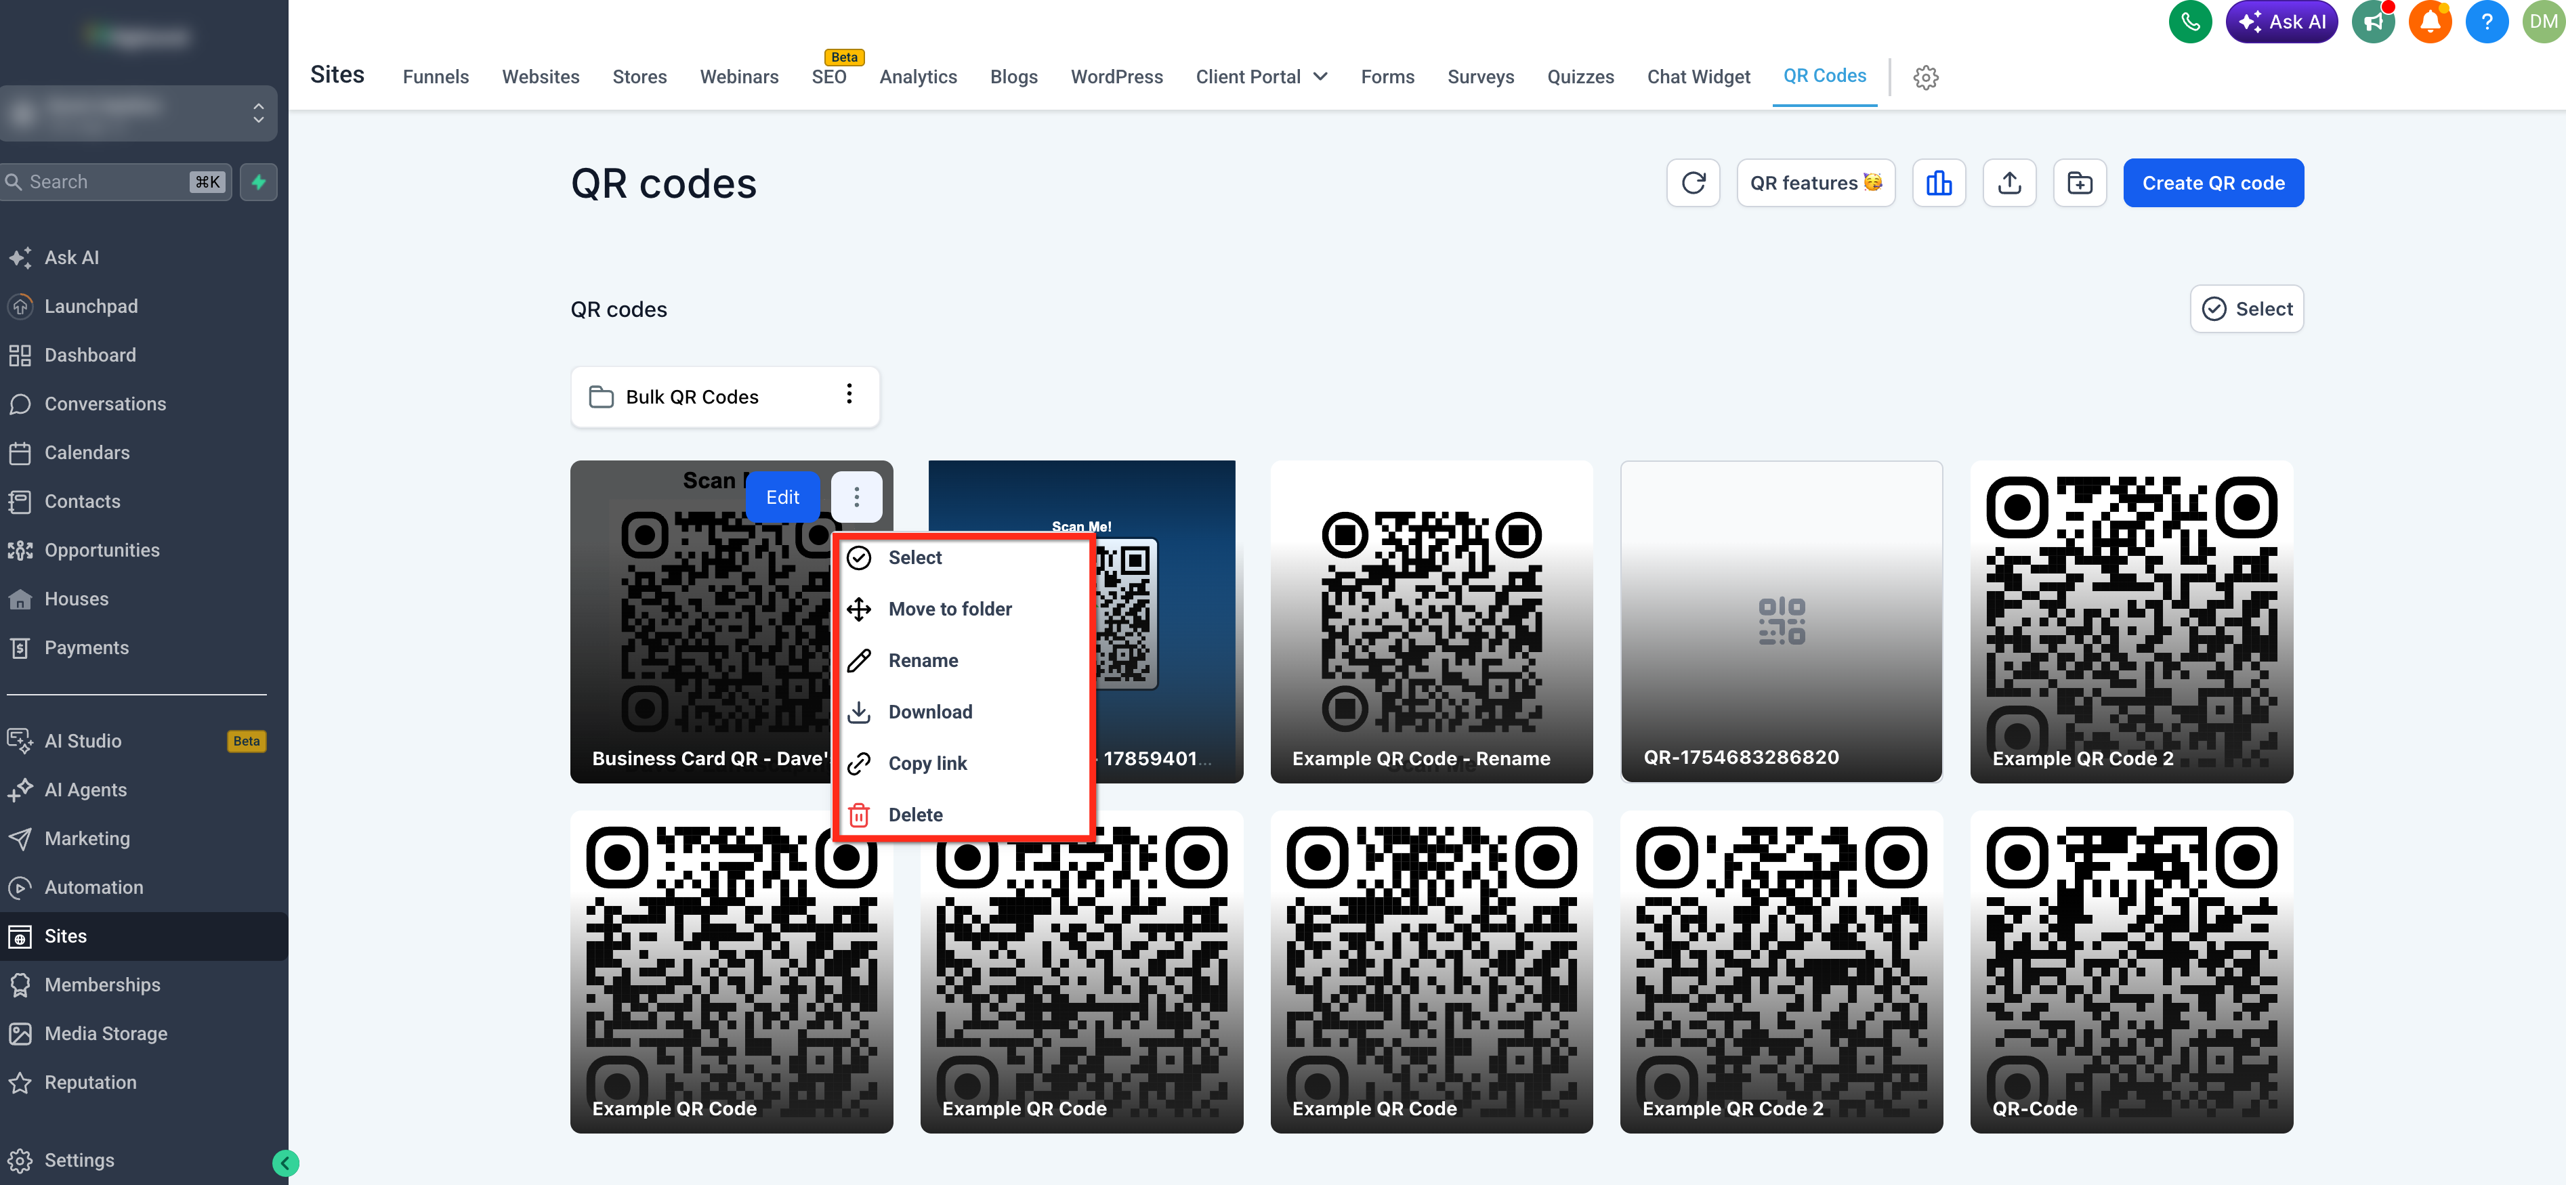Open Payments in sidebar
Viewport: 2566px width, 1185px height.
click(87, 648)
